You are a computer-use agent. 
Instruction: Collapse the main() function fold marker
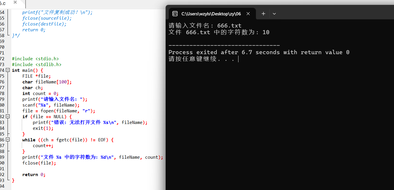pyautogui.click(x=8, y=70)
